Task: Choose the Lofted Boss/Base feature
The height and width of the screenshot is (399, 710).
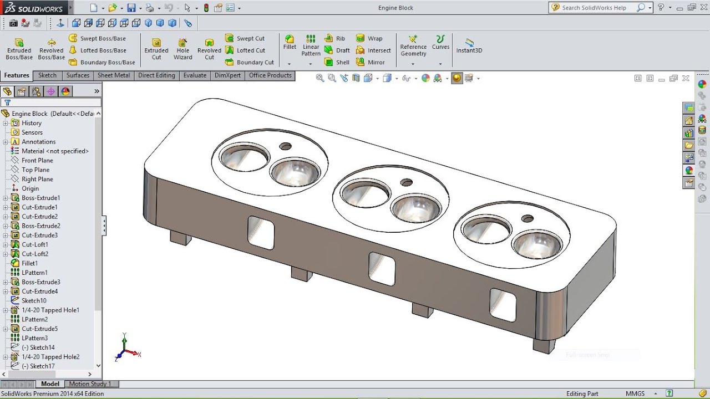Action: click(x=97, y=50)
